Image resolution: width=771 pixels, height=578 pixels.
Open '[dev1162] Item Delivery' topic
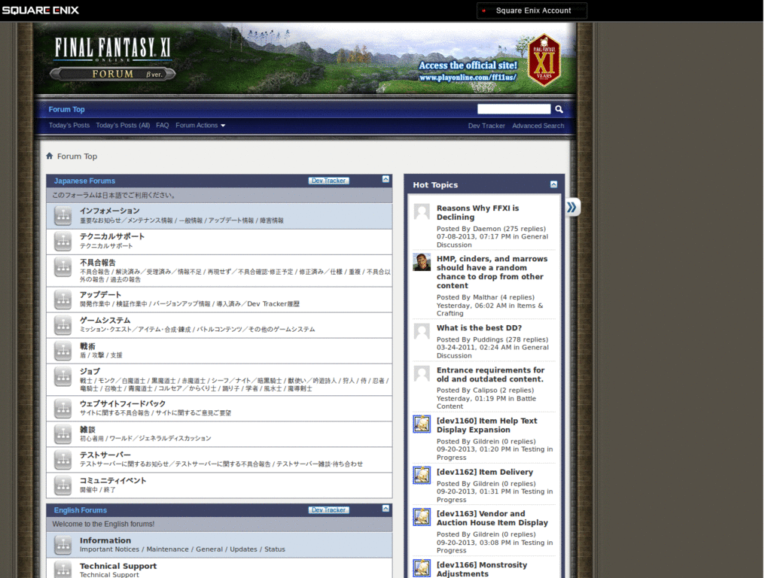tap(485, 472)
